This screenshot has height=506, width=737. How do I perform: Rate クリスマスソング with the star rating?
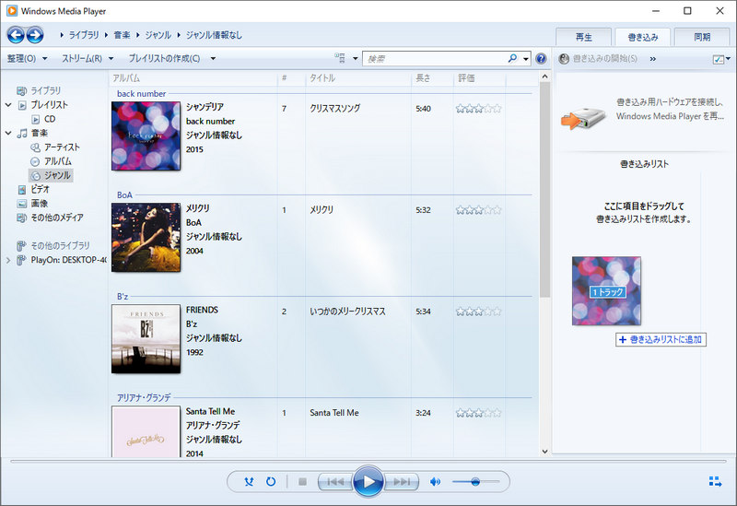click(478, 109)
